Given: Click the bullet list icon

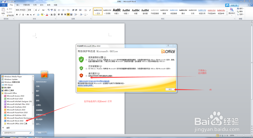Looking at the screenshot, I should click(x=59, y=10).
